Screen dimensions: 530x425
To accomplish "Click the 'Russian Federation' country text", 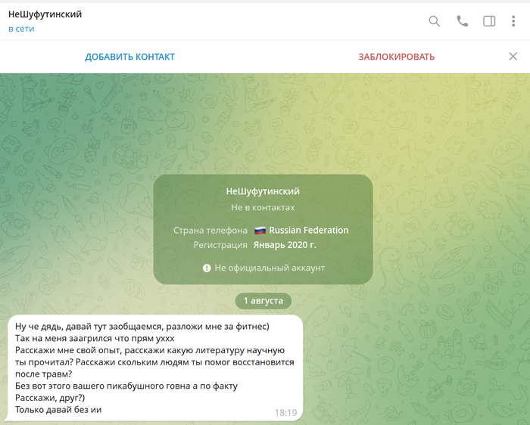I will 309,231.
